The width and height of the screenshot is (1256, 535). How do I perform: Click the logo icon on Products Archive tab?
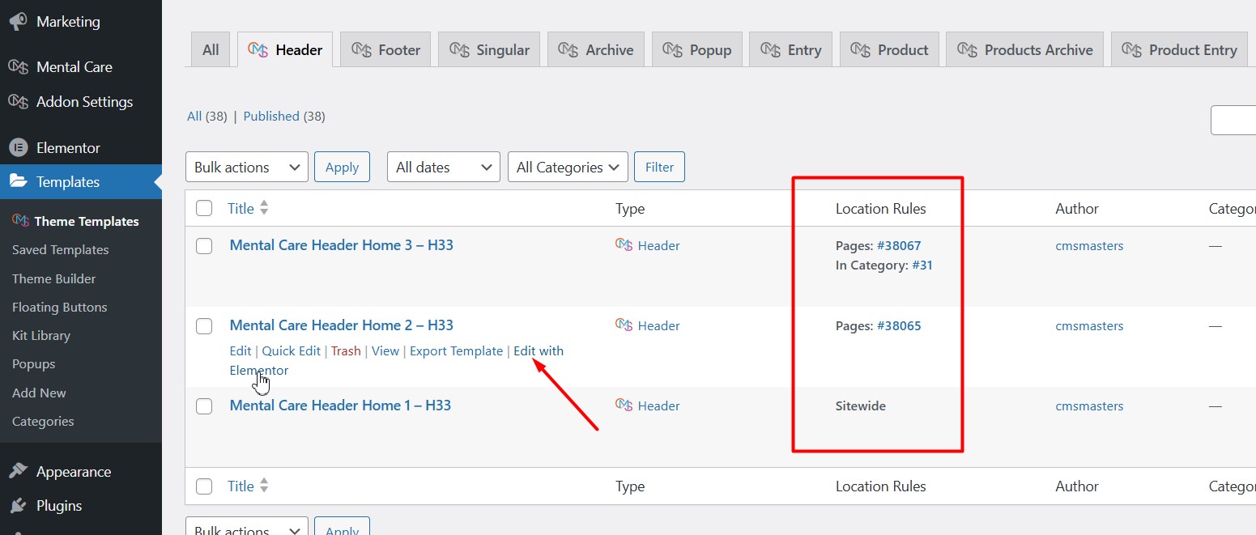(967, 50)
